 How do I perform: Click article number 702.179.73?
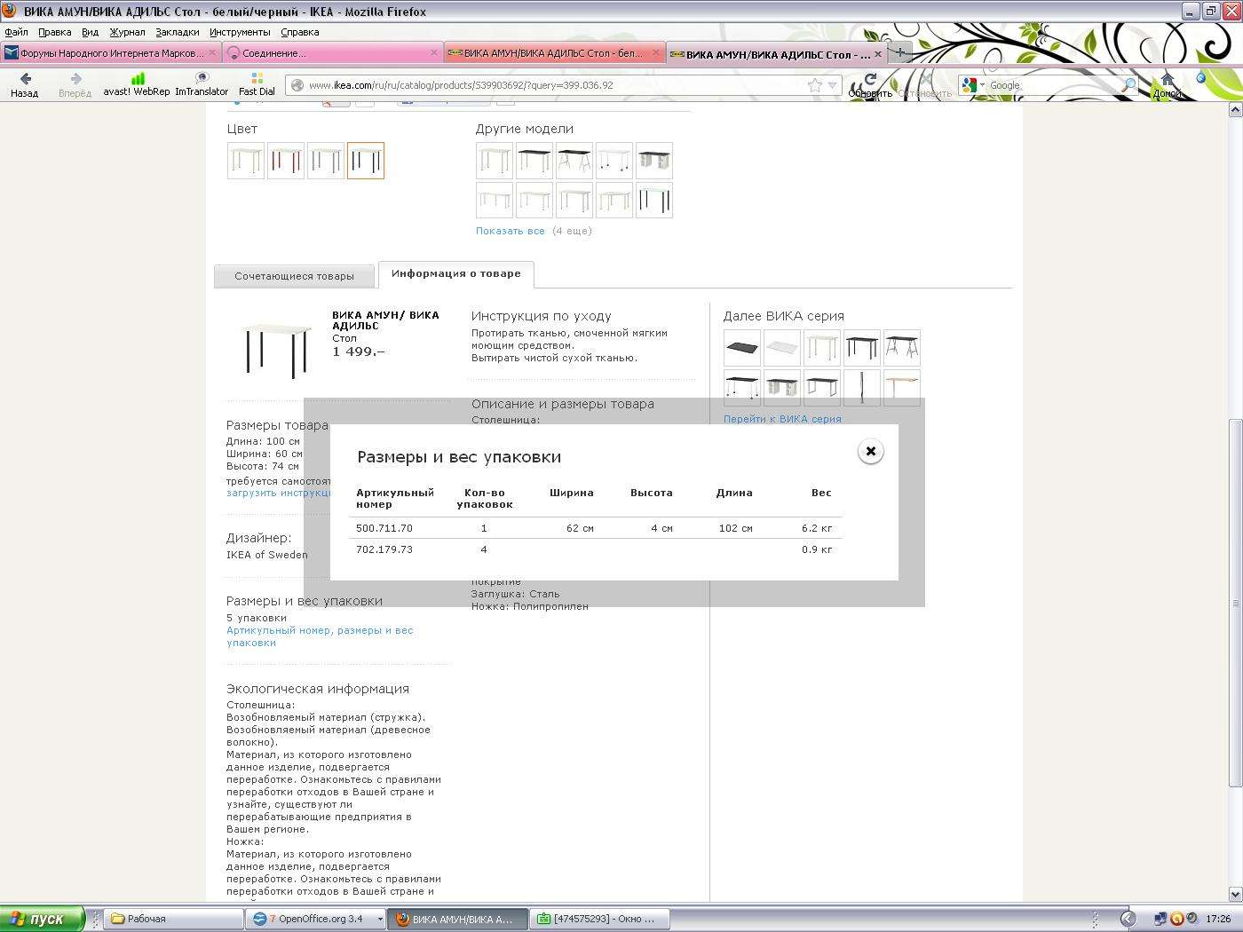point(384,549)
